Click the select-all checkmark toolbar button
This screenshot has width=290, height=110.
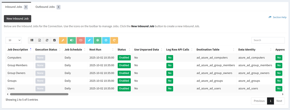pyautogui.click(x=54, y=40)
